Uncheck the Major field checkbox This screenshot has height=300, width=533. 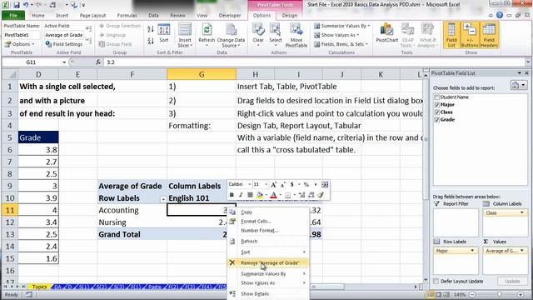coord(436,105)
